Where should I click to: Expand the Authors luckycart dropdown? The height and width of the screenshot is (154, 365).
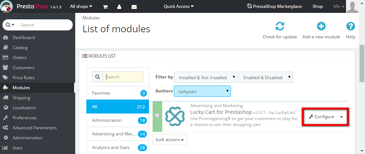click(x=202, y=91)
